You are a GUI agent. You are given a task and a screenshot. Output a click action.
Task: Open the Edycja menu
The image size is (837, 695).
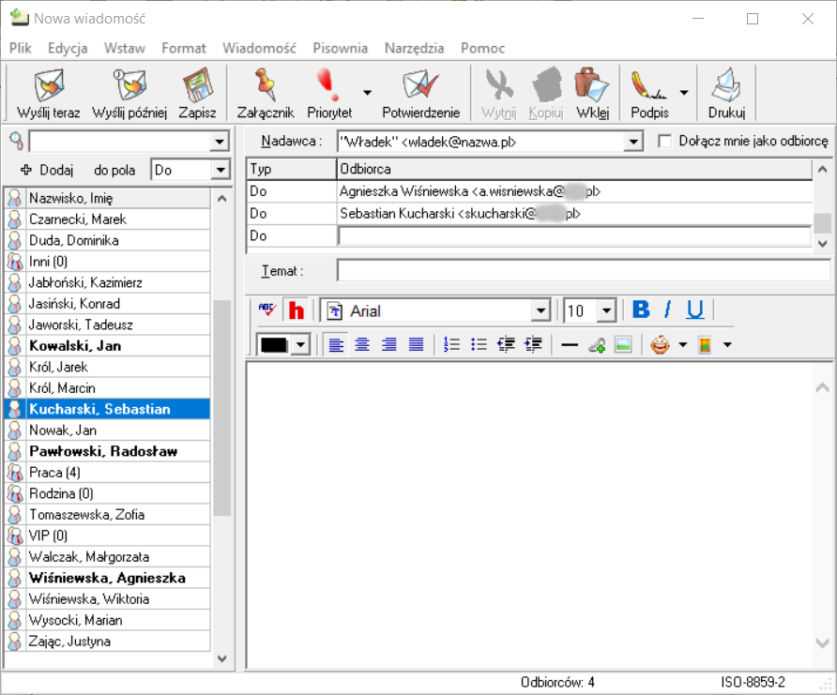[x=68, y=48]
